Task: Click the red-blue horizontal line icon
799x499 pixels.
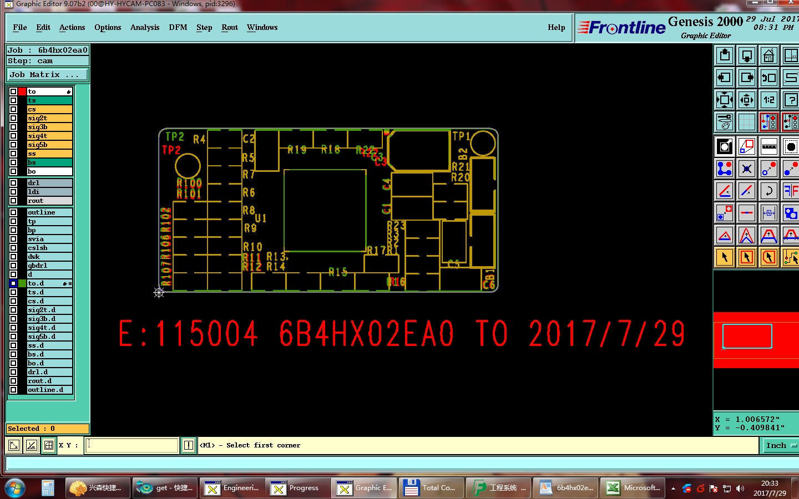Action: [747, 213]
